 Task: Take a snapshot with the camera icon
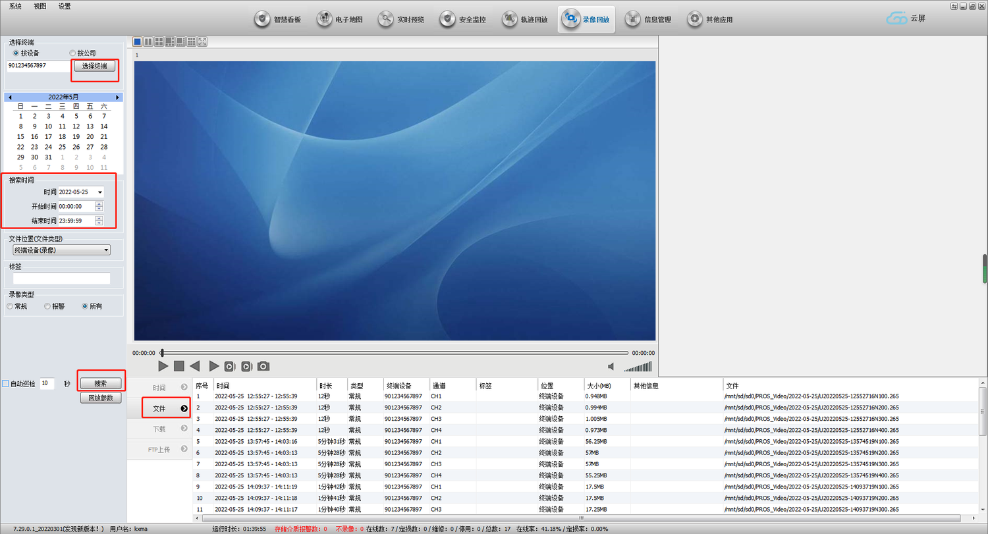(x=263, y=366)
